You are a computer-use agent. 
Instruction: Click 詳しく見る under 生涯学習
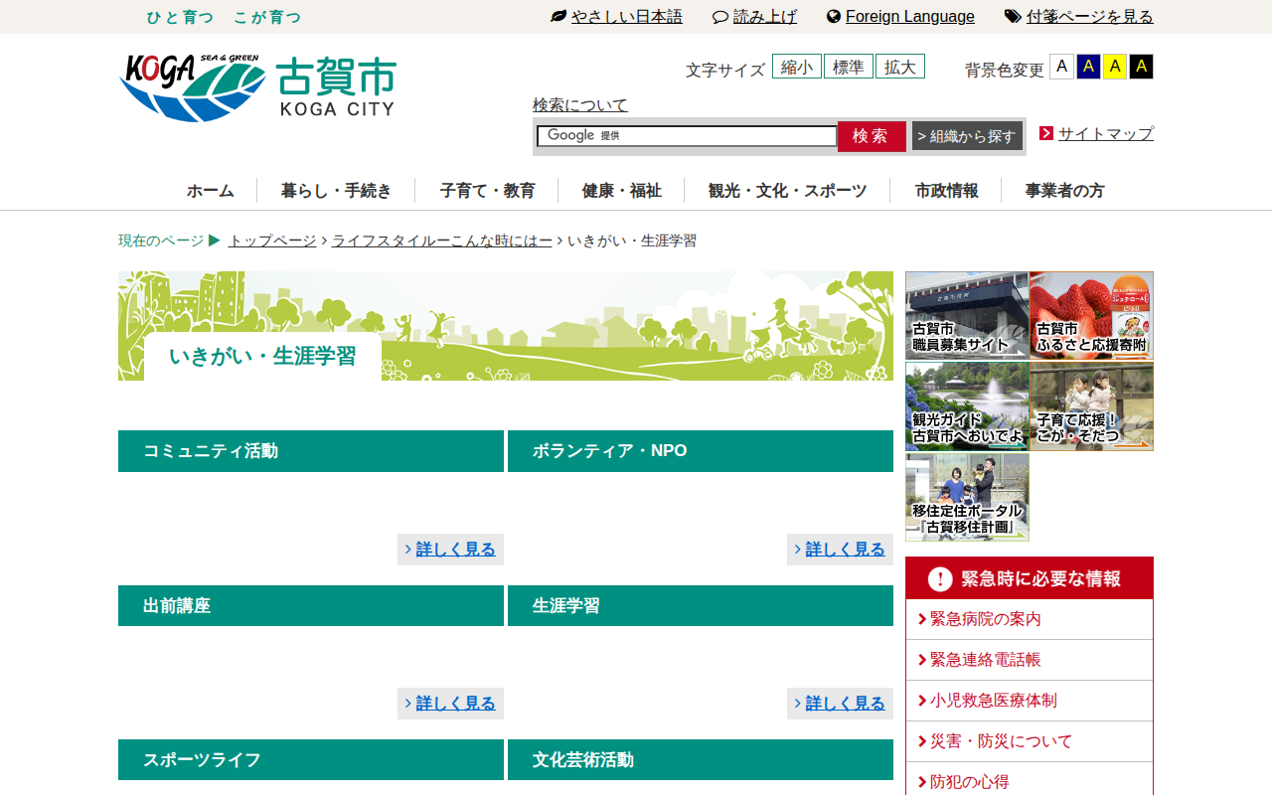[x=845, y=704]
